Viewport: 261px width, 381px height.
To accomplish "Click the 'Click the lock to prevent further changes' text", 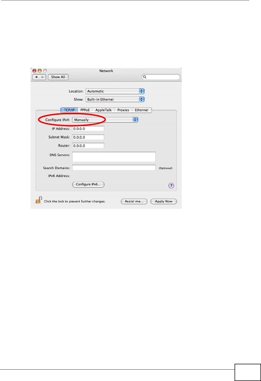I will [75, 201].
